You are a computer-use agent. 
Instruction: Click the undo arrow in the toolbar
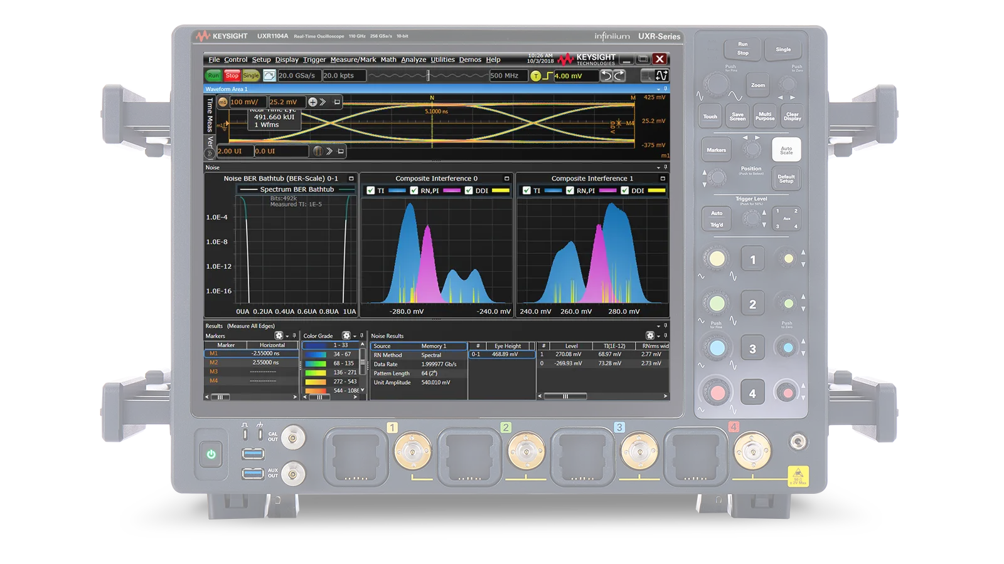[x=606, y=76]
